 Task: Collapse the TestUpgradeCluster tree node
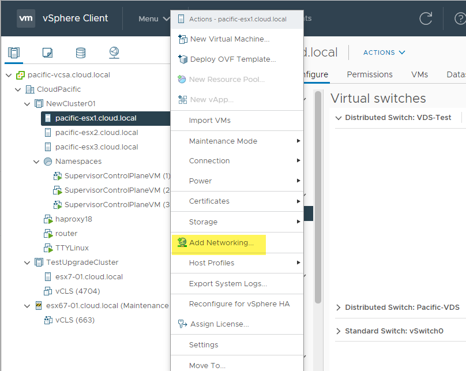point(27,263)
